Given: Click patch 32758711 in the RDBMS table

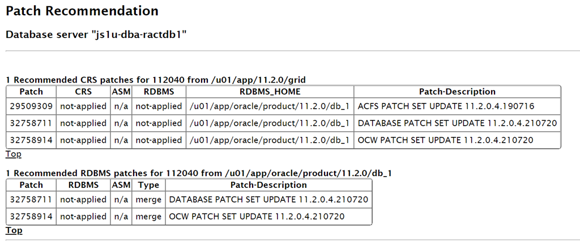Looking at the screenshot, I should click(x=31, y=200).
